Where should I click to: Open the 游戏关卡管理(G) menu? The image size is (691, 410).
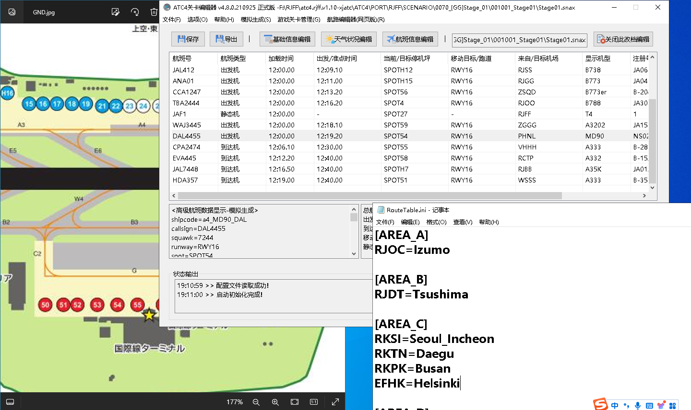(x=299, y=20)
